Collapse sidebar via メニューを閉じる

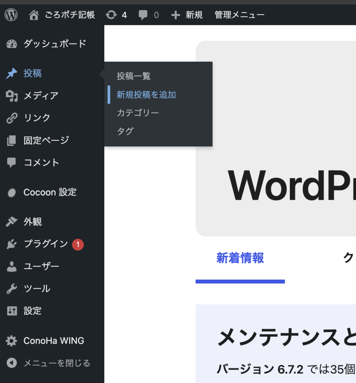pyautogui.click(x=57, y=363)
